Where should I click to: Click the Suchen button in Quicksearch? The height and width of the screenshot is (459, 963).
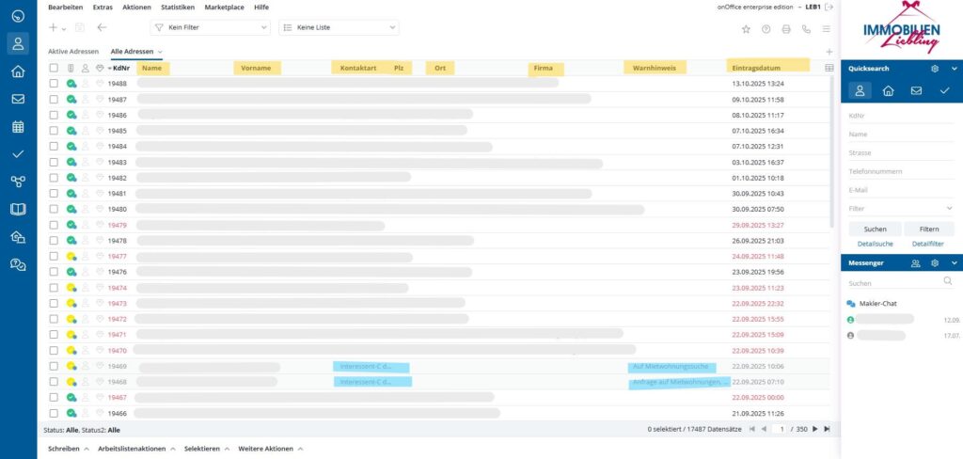[x=875, y=229]
